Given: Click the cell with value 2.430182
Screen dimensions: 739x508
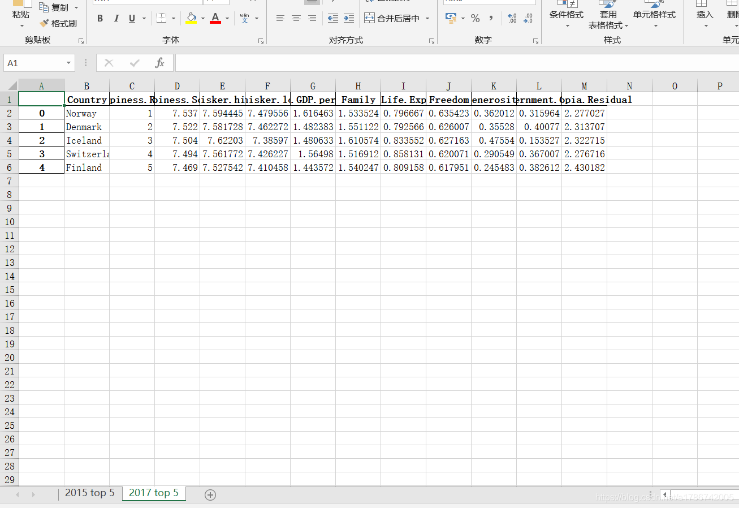Looking at the screenshot, I should point(584,167).
